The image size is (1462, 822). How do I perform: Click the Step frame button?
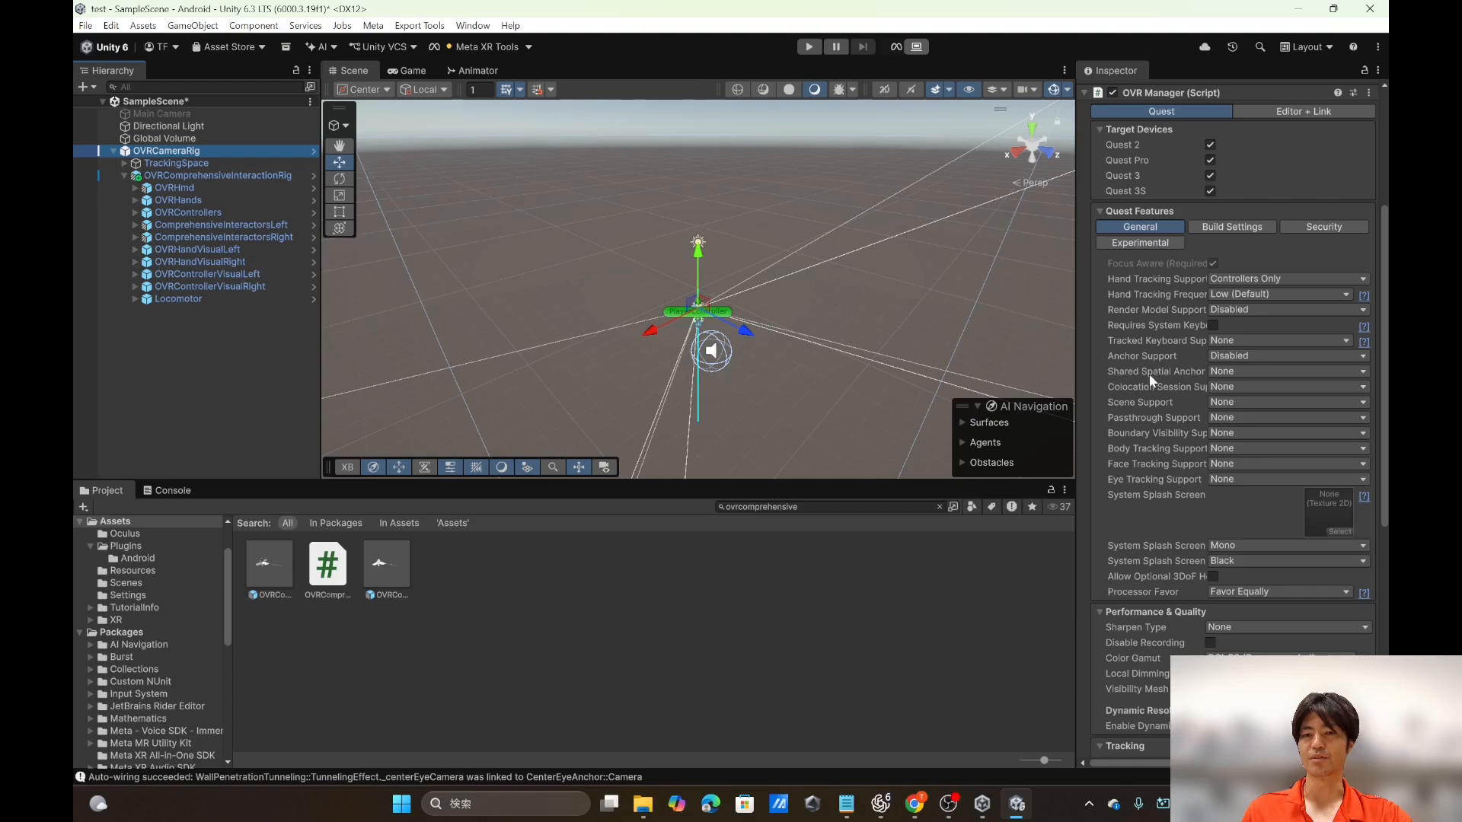[x=862, y=46]
